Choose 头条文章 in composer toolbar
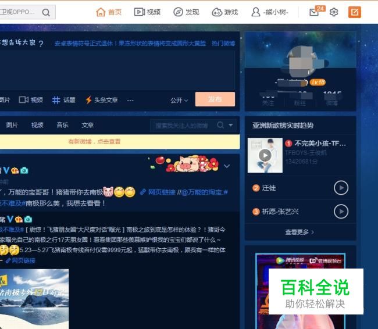This screenshot has height=329, width=378. pos(102,100)
